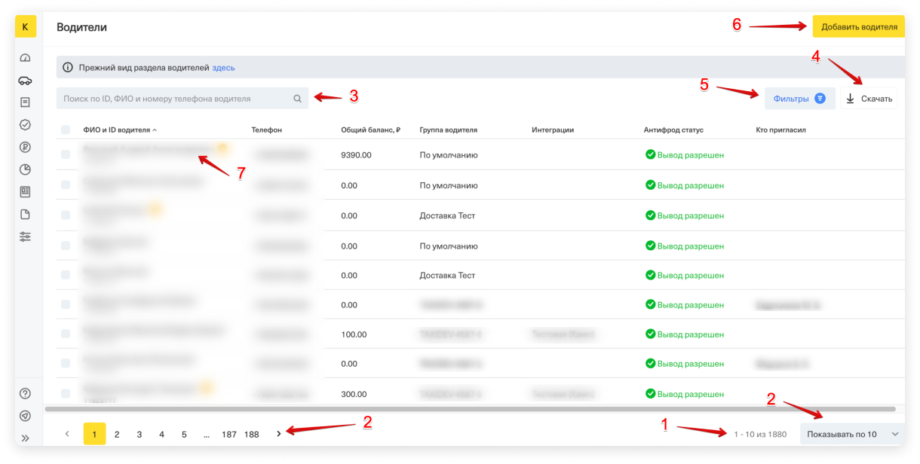Open the dashboard speedometer icon in sidebar
Screen dimensions: 920x464
point(26,58)
